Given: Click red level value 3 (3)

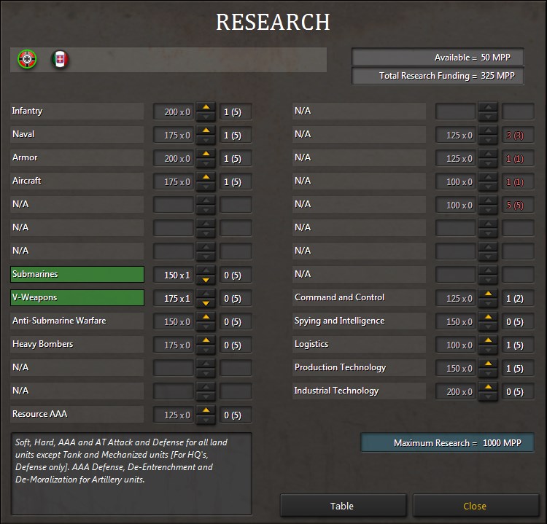Looking at the screenshot, I should [x=518, y=136].
